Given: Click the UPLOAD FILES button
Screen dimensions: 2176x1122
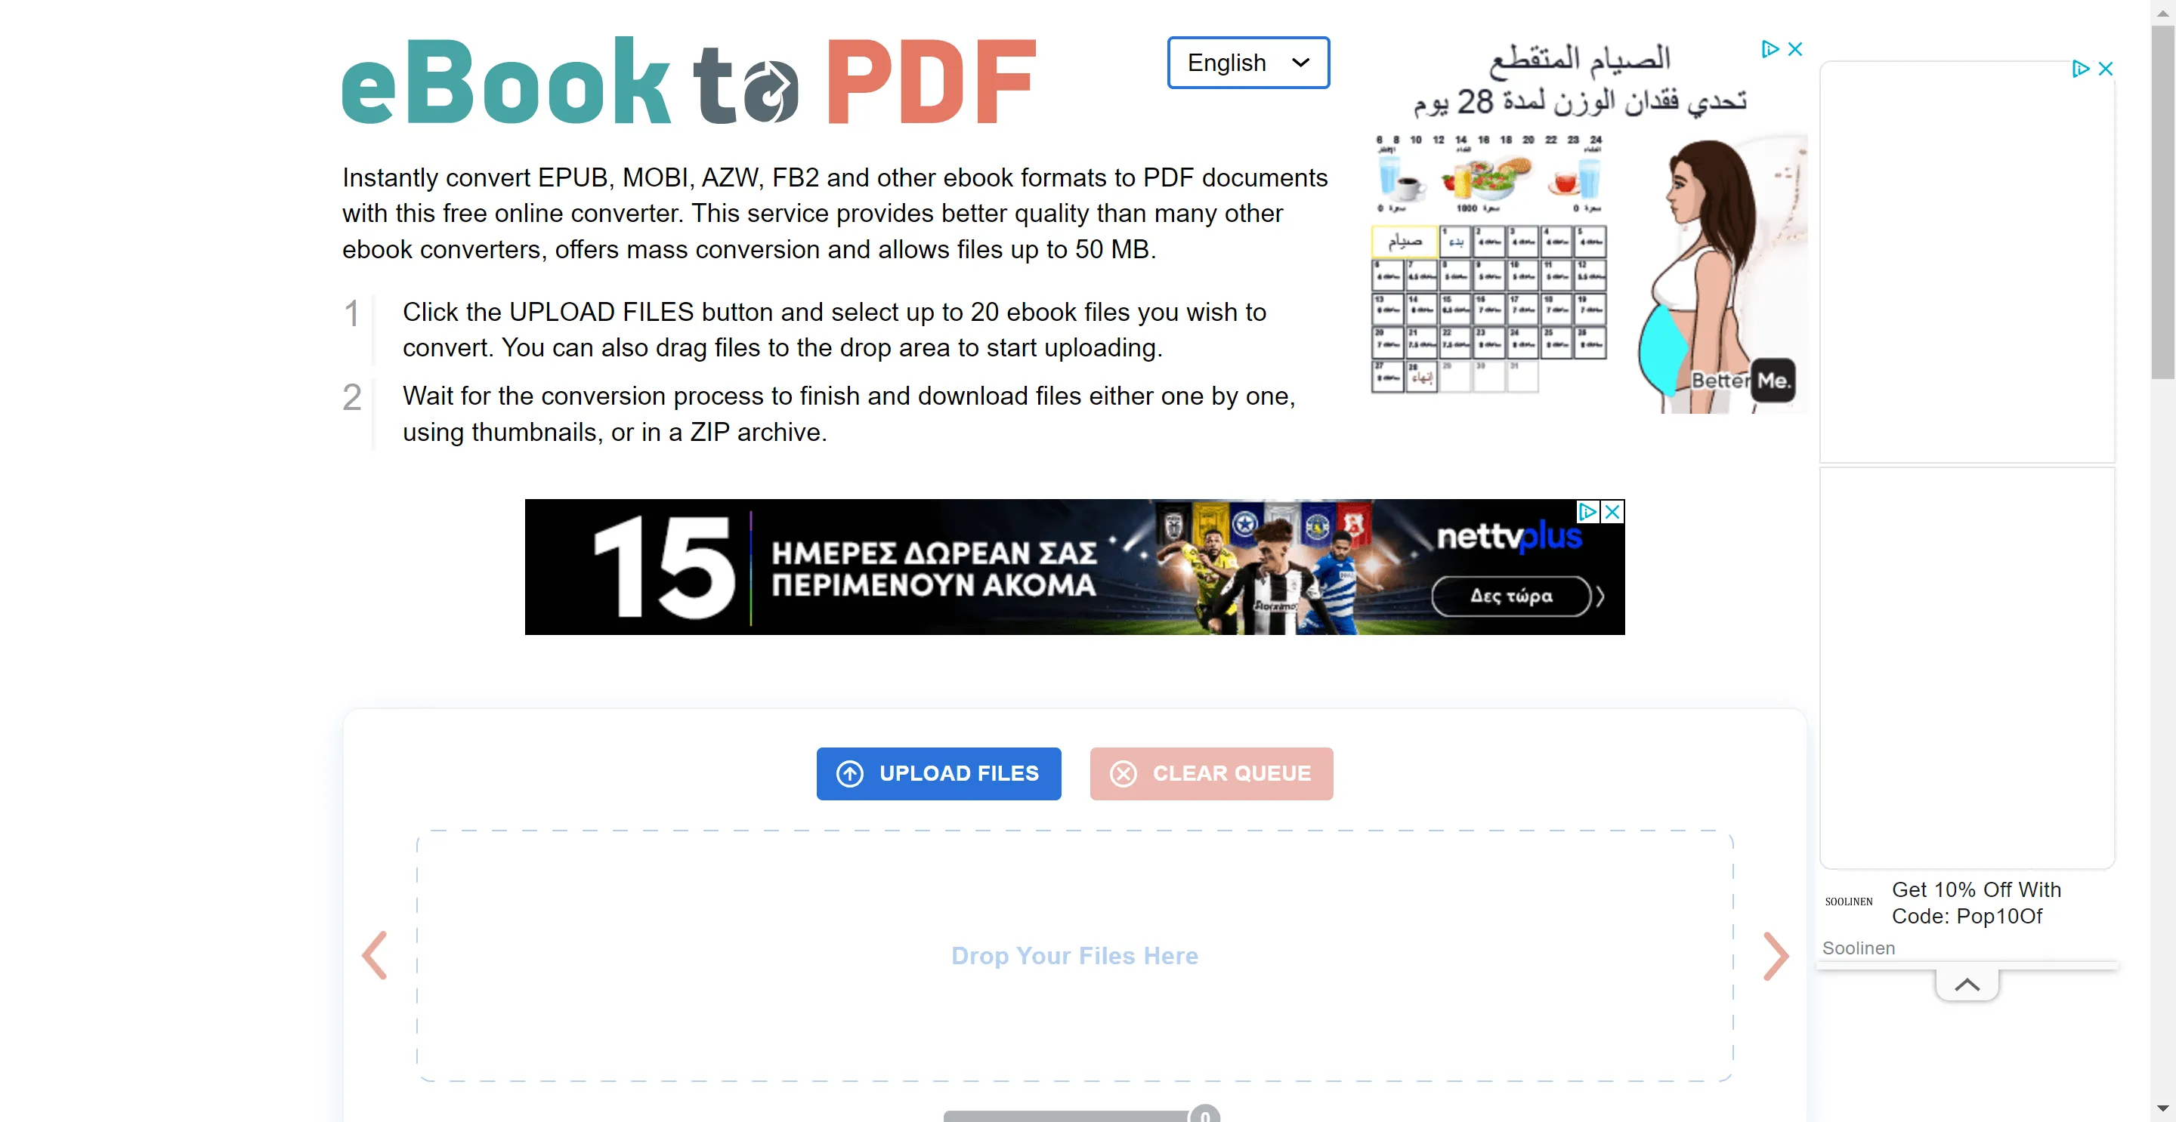Looking at the screenshot, I should tap(939, 773).
